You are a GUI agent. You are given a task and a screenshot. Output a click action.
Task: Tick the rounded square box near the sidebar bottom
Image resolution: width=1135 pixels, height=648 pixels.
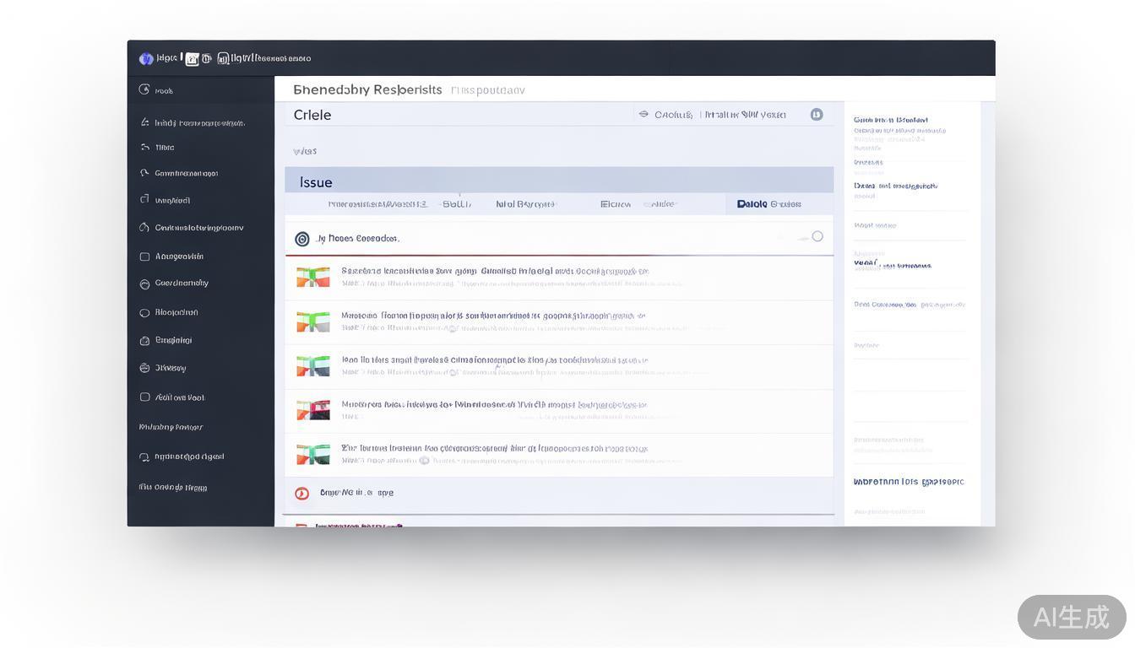pyautogui.click(x=144, y=397)
